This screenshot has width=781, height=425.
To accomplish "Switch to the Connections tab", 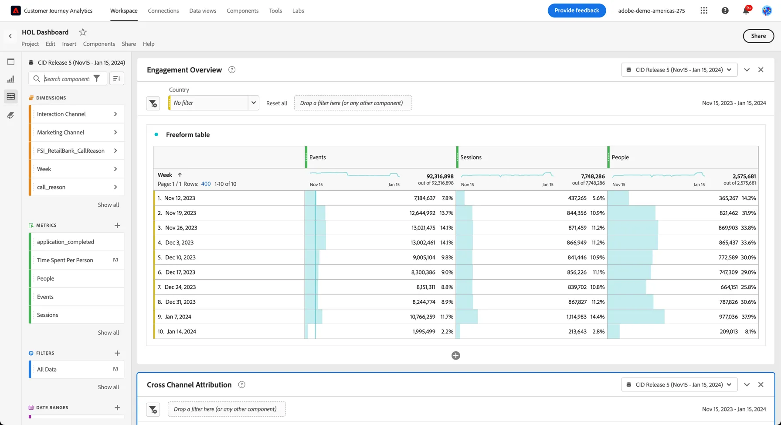I will (x=163, y=10).
